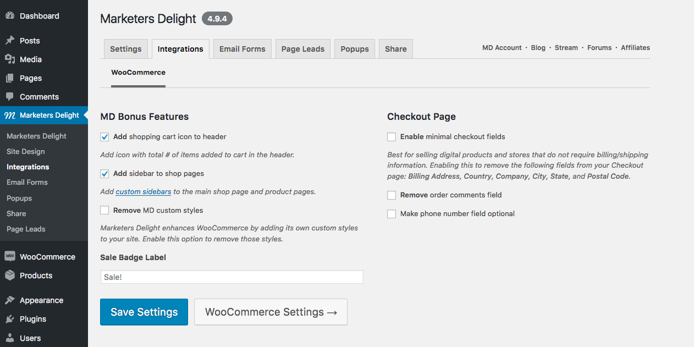The image size is (694, 347).
Task: Uncheck Add shopping cart icon to header
Action: point(104,137)
